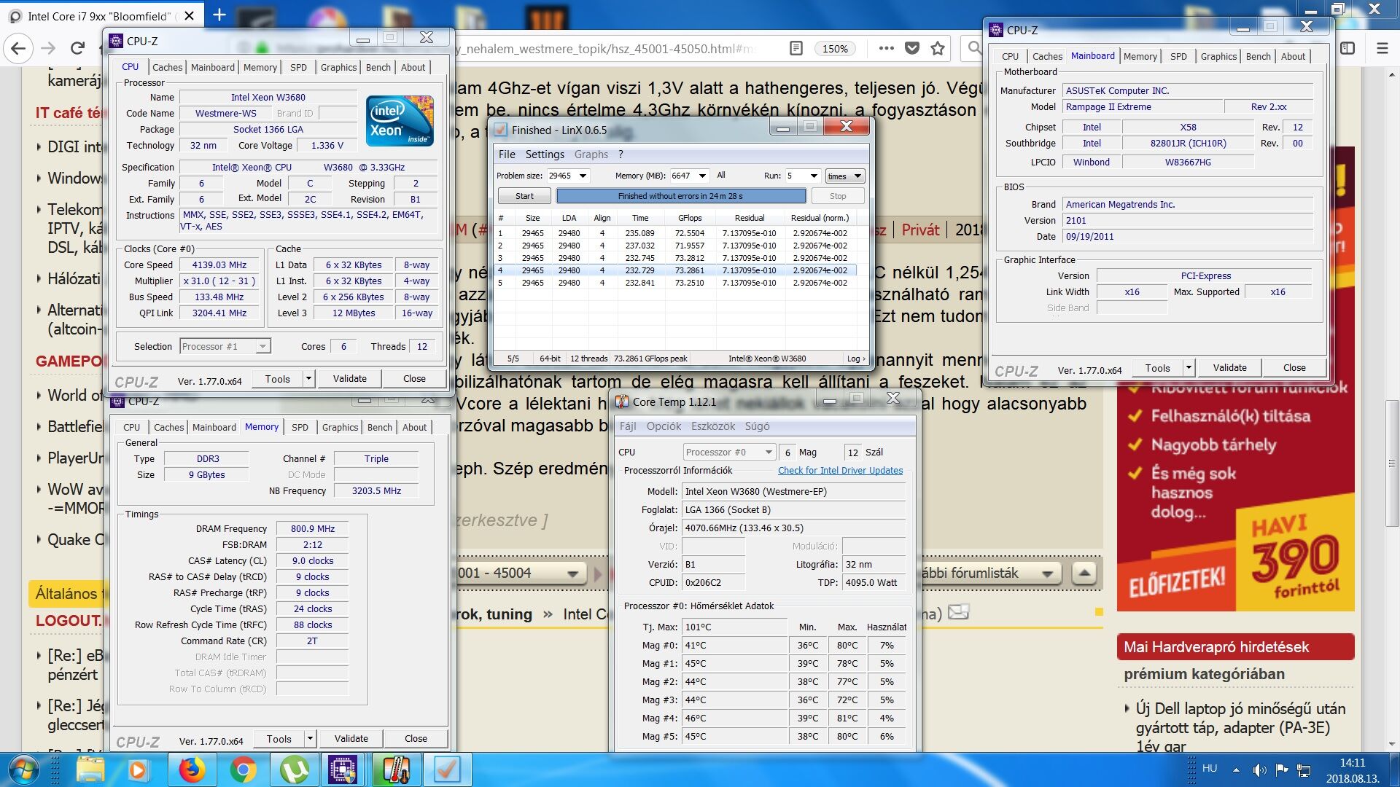The width and height of the screenshot is (1400, 787).
Task: Toggle Firefox reader view icon
Action: point(796,49)
